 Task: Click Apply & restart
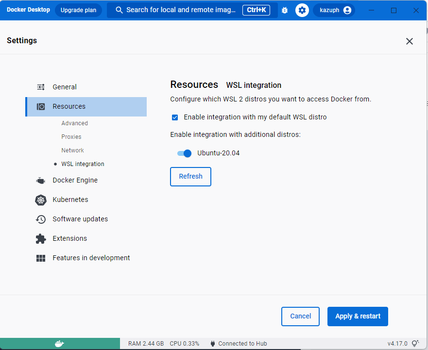tap(358, 316)
